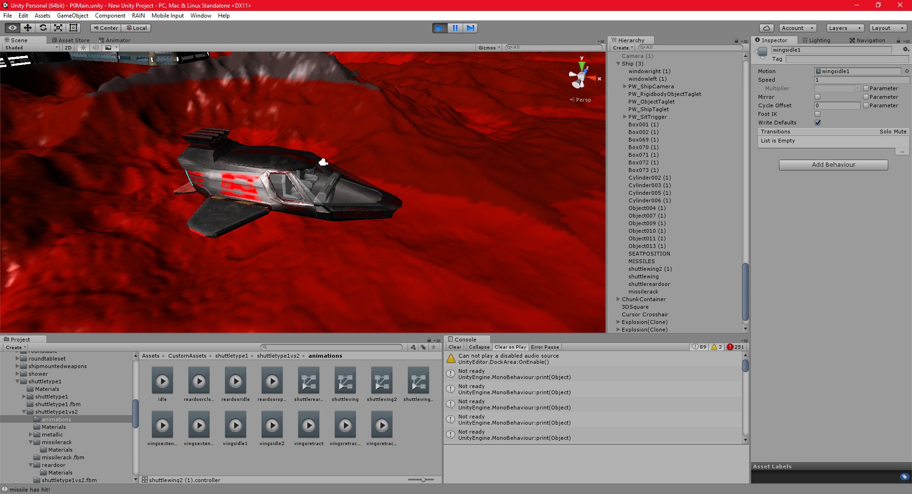Image resolution: width=912 pixels, height=494 pixels.
Task: Open the RAIN menu
Action: pyautogui.click(x=138, y=16)
